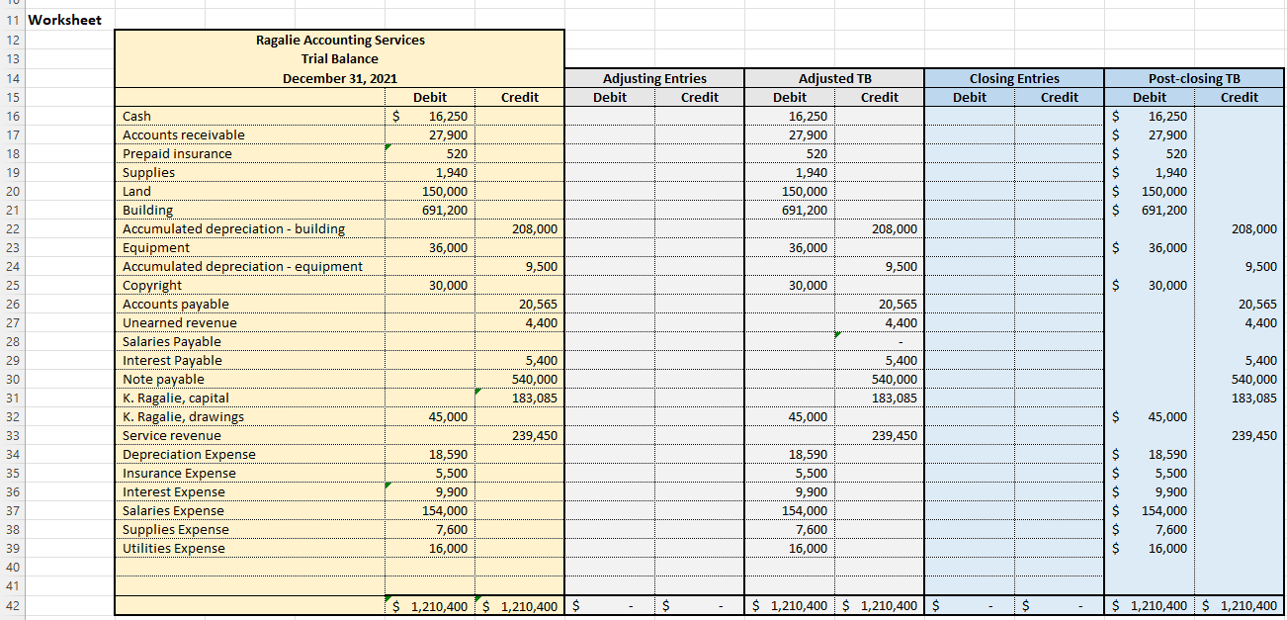Select row 42 by clicking its row number

(11, 605)
